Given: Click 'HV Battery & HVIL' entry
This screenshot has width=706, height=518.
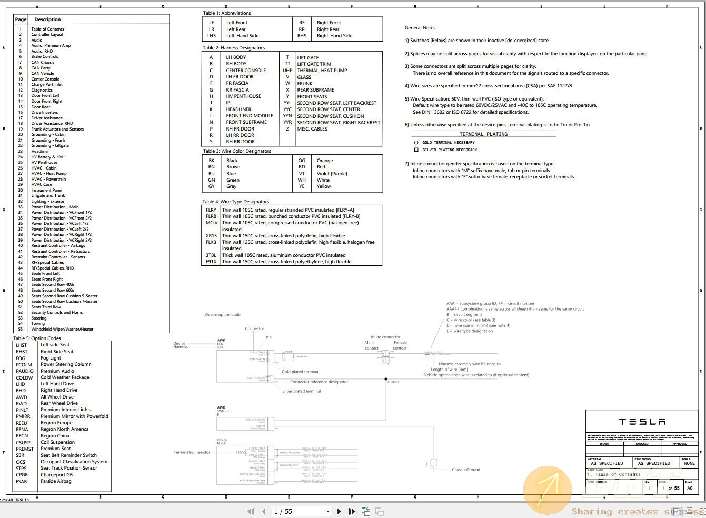Looking at the screenshot, I should [x=48, y=157].
